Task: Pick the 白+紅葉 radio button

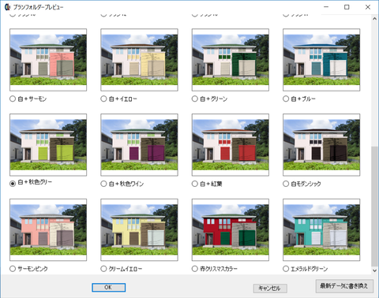Action: [x=194, y=184]
